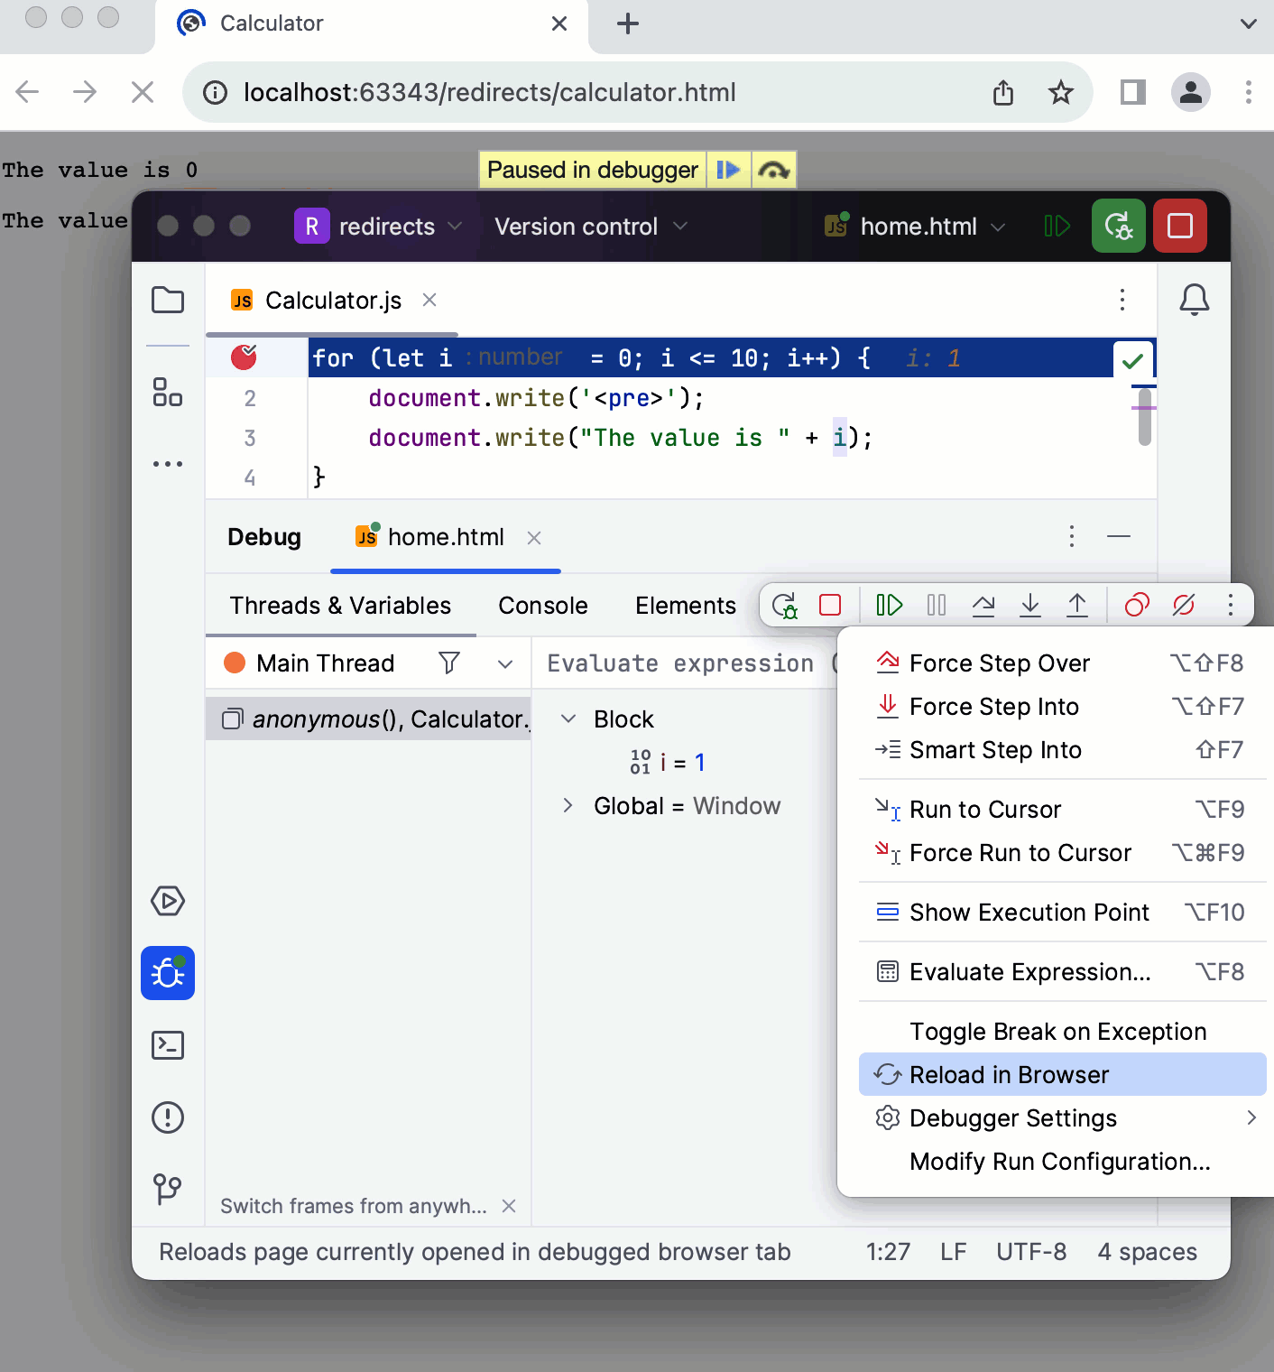This screenshot has height=1372, width=1274.
Task: Switch to the Console tab
Action: pyautogui.click(x=542, y=606)
